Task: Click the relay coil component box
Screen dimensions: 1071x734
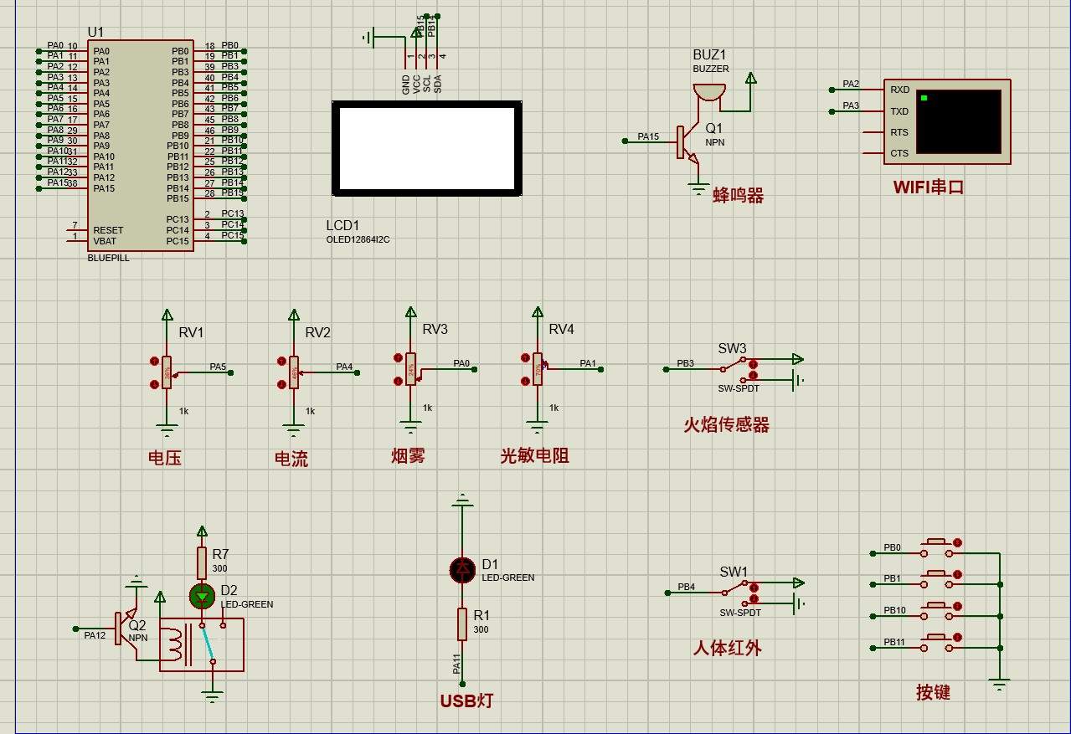Action: point(202,644)
